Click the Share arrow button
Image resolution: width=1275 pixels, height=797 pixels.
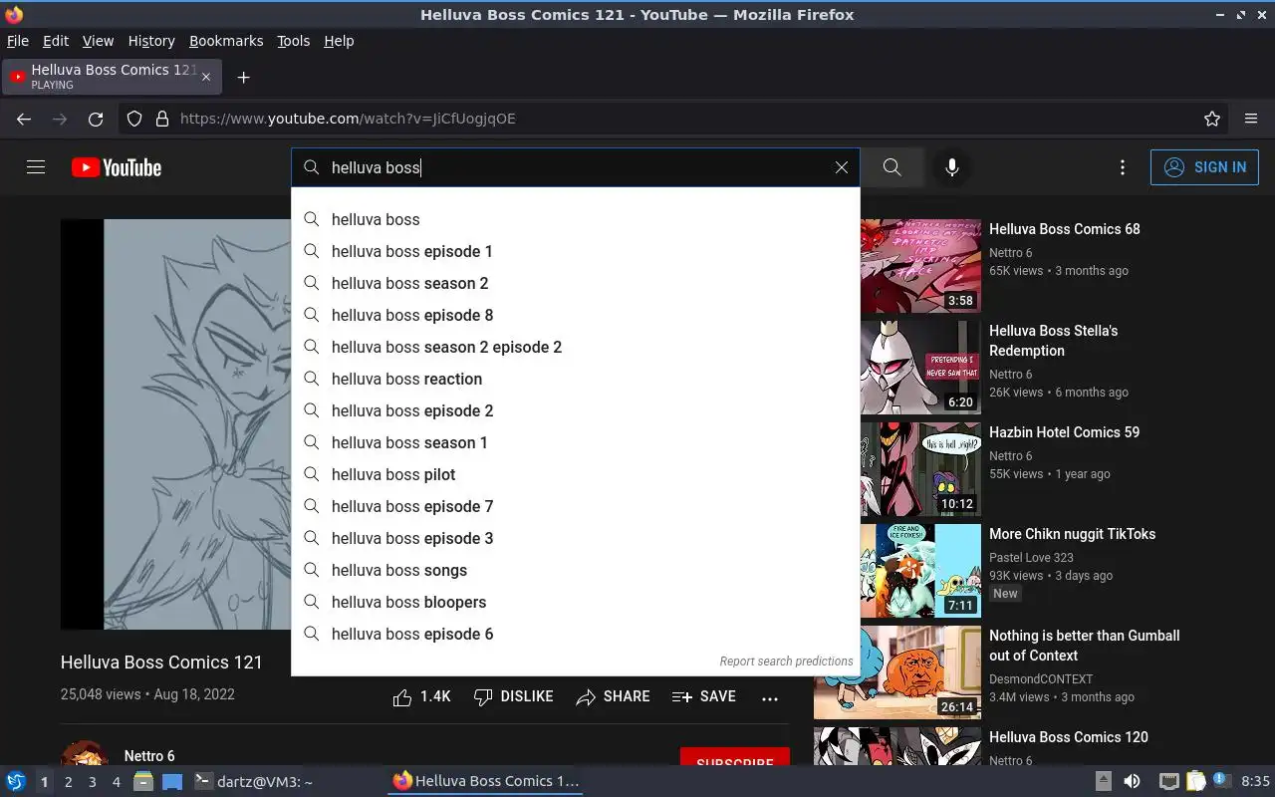click(x=614, y=697)
